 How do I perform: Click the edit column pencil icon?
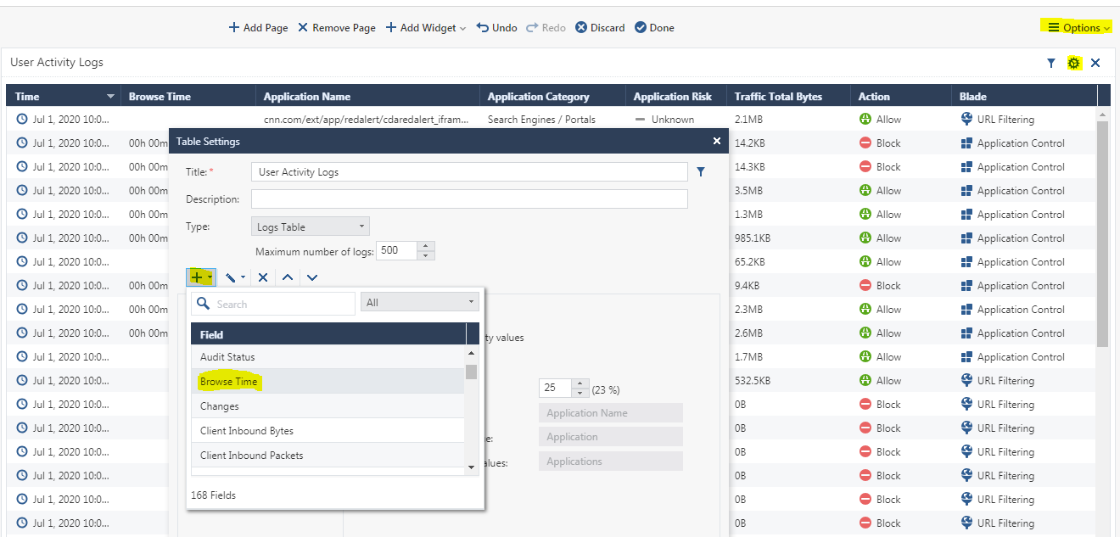pos(232,277)
